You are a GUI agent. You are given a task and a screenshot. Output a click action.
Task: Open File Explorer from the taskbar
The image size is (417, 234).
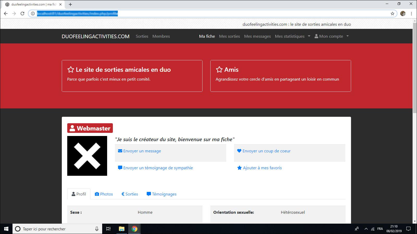click(122, 229)
